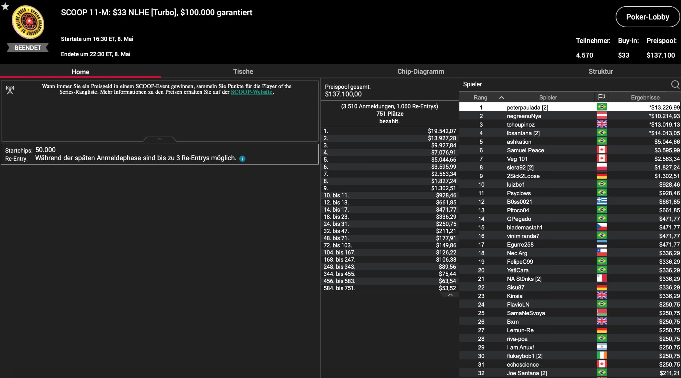Sort by the Spieler column header

pyautogui.click(x=548, y=98)
